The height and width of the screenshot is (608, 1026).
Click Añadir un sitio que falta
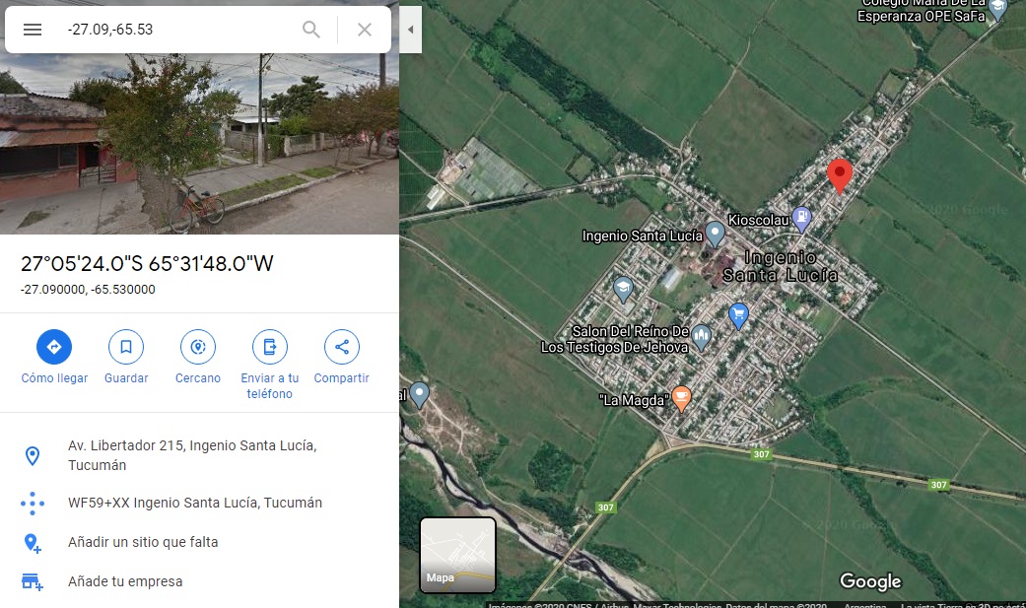pos(143,542)
